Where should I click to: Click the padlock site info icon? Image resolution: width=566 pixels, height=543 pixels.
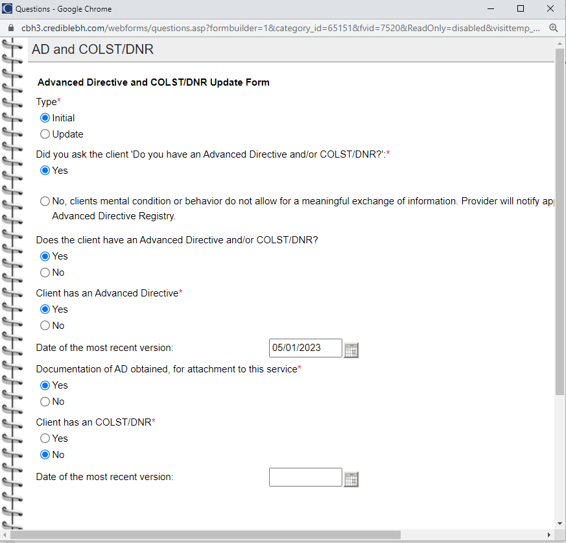tap(10, 28)
